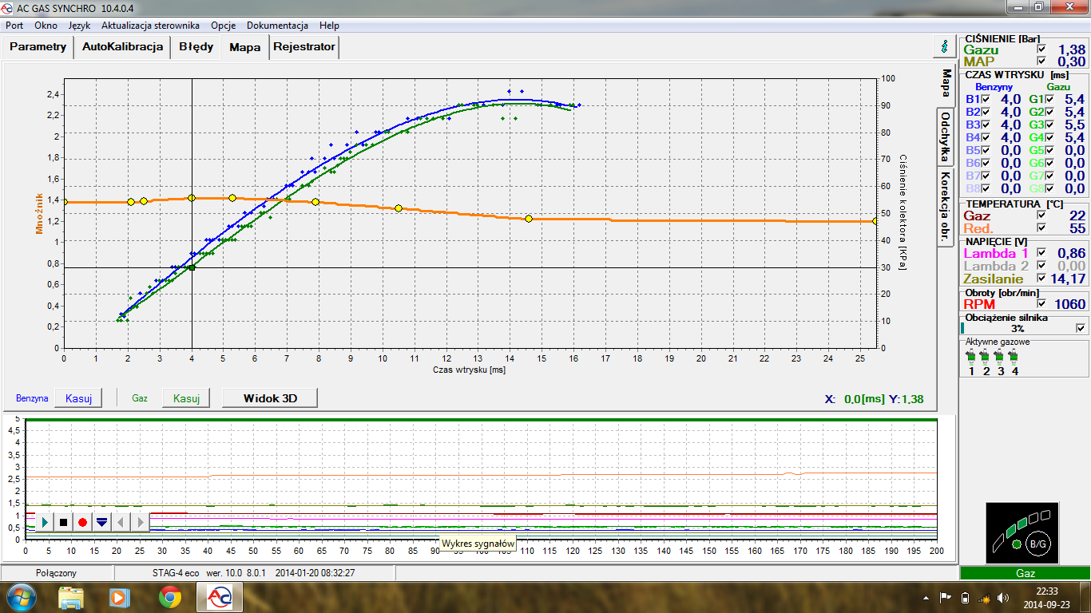Click the volume speaker tray icon

pyautogui.click(x=1002, y=597)
